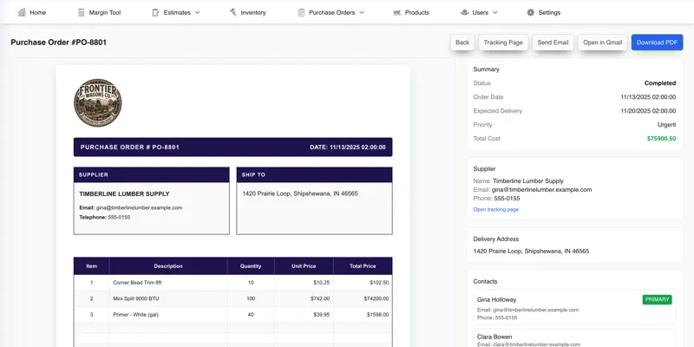The image size is (694, 347).
Task: Click Primer - White (gal) description
Action: coord(135,315)
